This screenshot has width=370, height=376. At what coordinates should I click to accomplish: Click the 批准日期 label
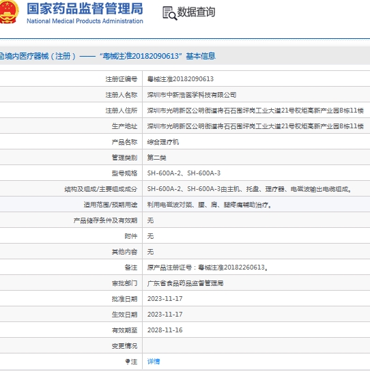(124, 299)
